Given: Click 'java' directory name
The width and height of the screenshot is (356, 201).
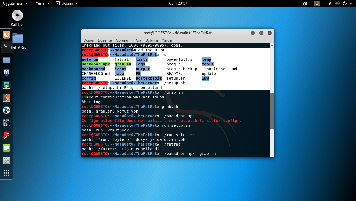Looking at the screenshot, I should pyautogui.click(x=119, y=74).
